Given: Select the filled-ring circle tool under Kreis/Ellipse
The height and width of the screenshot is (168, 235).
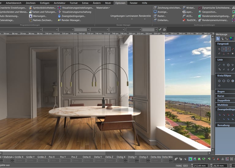Looking at the screenshot, I should (x=233, y=81).
